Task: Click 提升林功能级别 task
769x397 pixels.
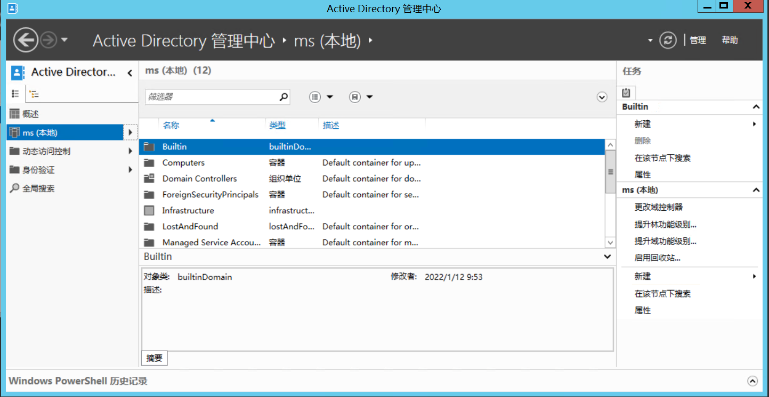Action: coord(666,225)
